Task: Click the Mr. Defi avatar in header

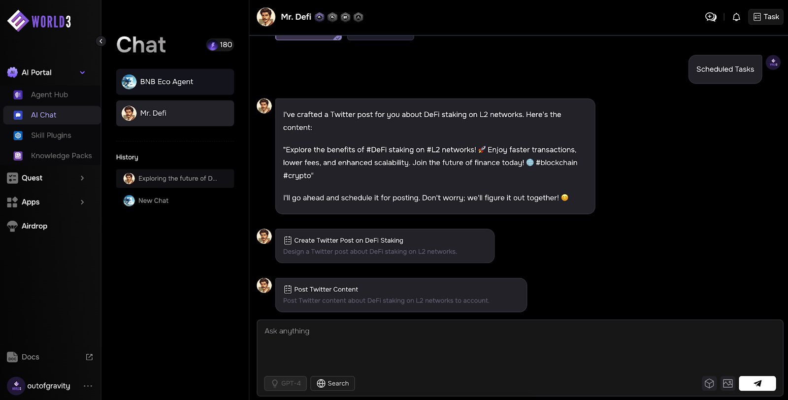Action: (x=266, y=17)
